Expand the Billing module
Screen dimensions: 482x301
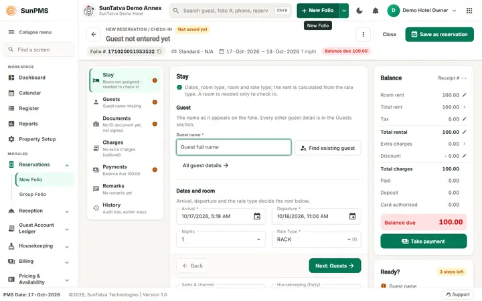click(67, 262)
